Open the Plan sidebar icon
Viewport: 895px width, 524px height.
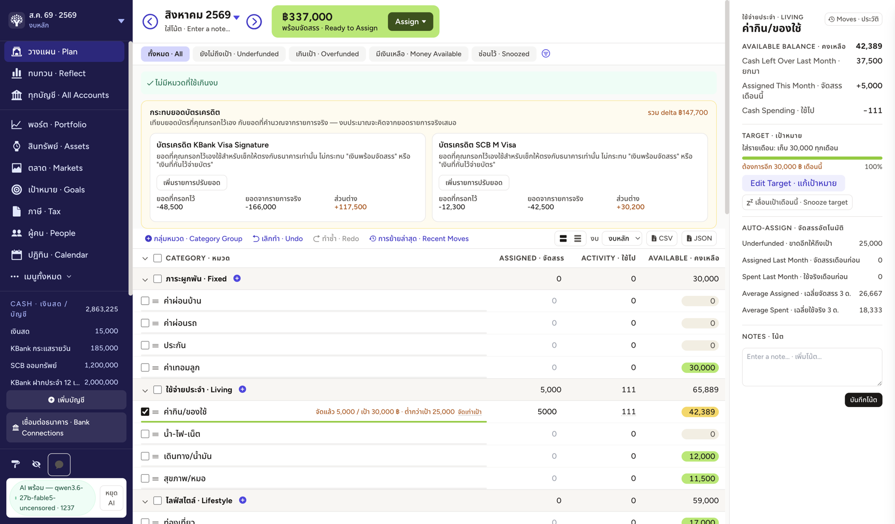[17, 52]
